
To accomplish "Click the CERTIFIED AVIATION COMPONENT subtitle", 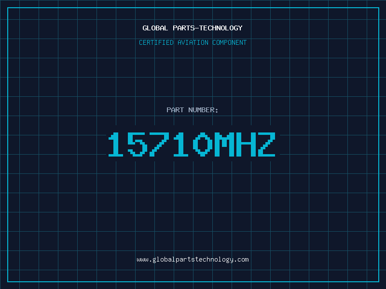I will coord(193,42).
